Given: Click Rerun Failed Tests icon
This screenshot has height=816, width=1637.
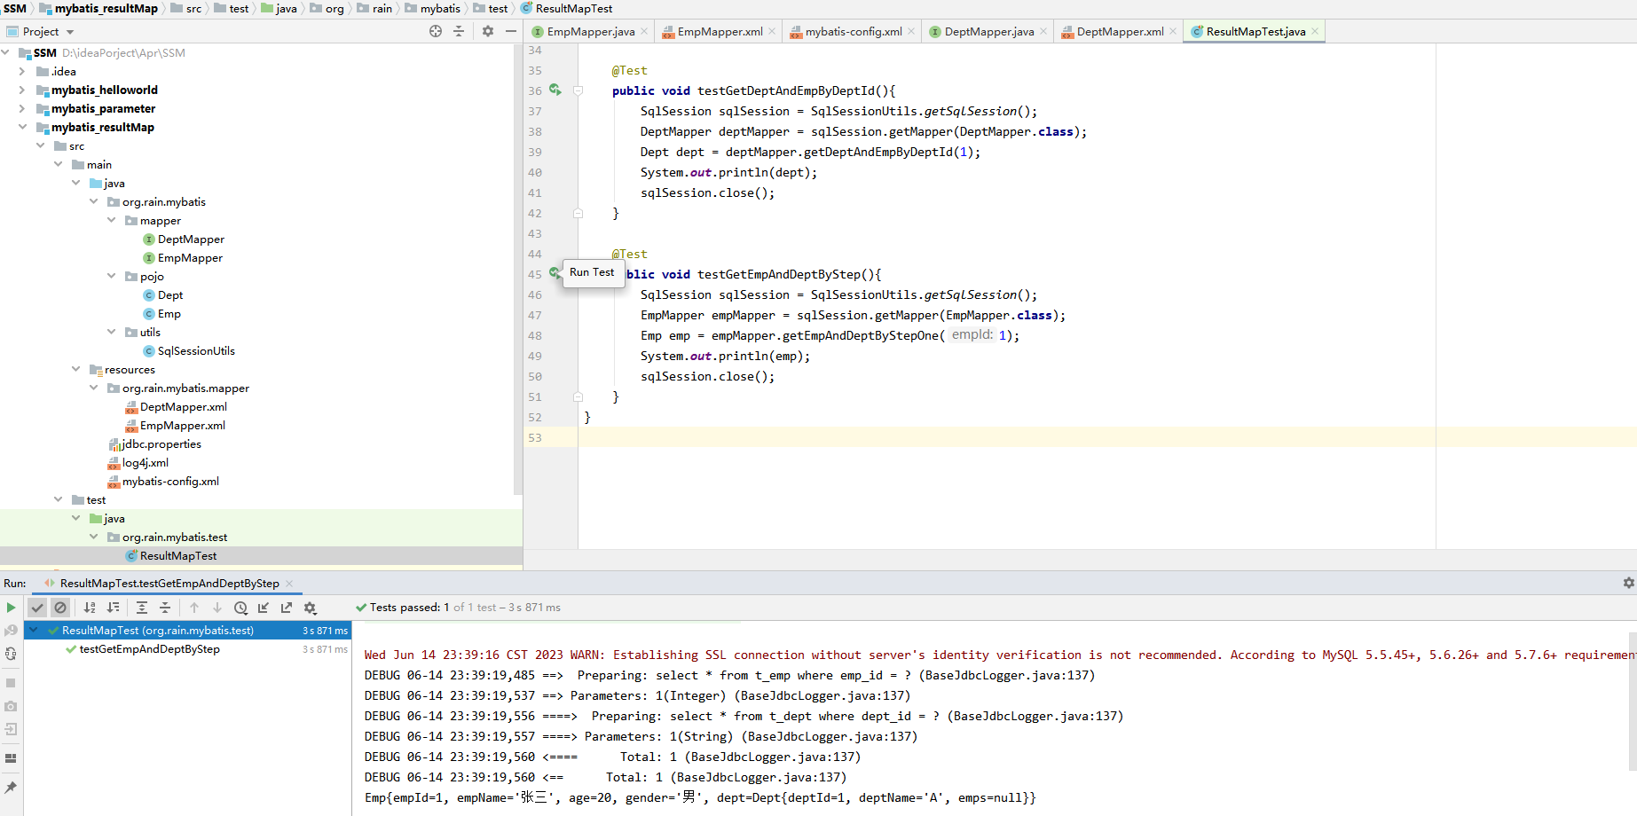Looking at the screenshot, I should point(11,631).
